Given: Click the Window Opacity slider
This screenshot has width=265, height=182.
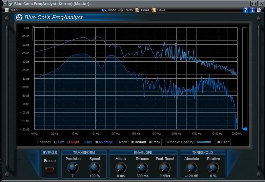Looking at the screenshot, I should pyautogui.click(x=204, y=142).
